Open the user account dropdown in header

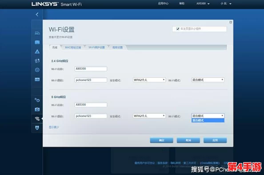coord(226,4)
